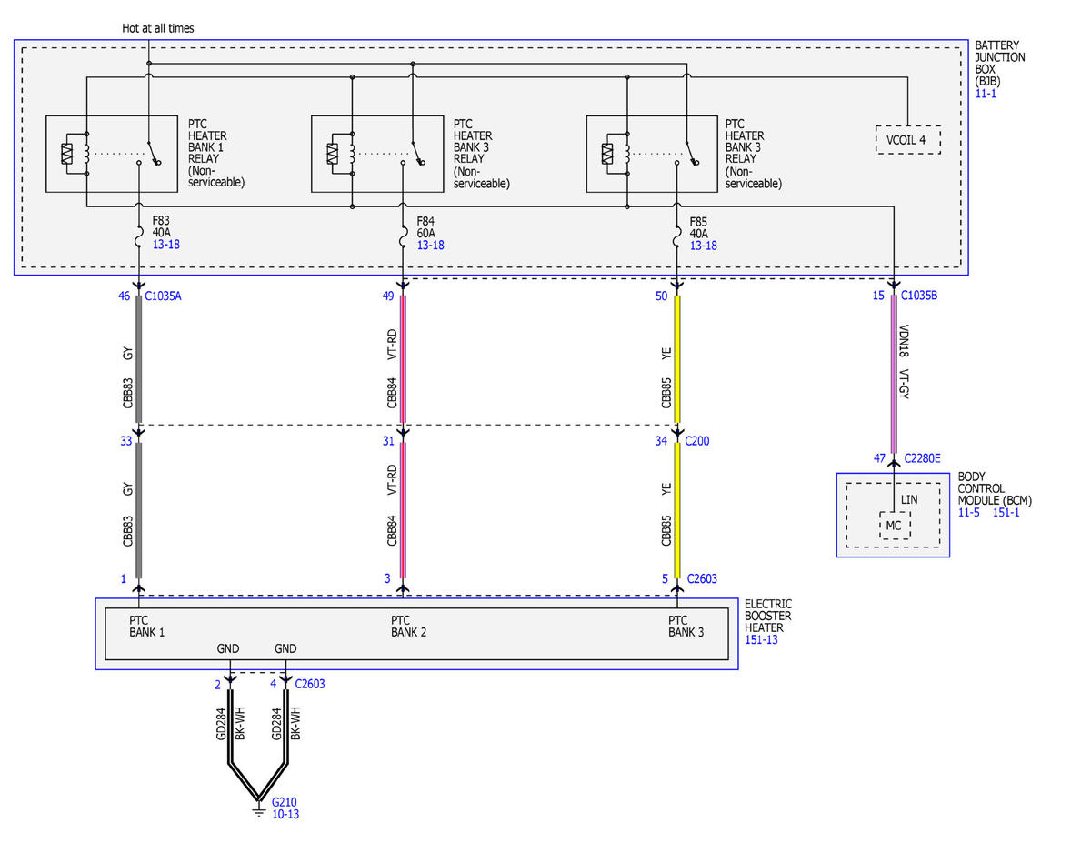Screen dimensions: 1091x843
Task: Open the BCM 151-1 page reference
Action: (x=1005, y=513)
